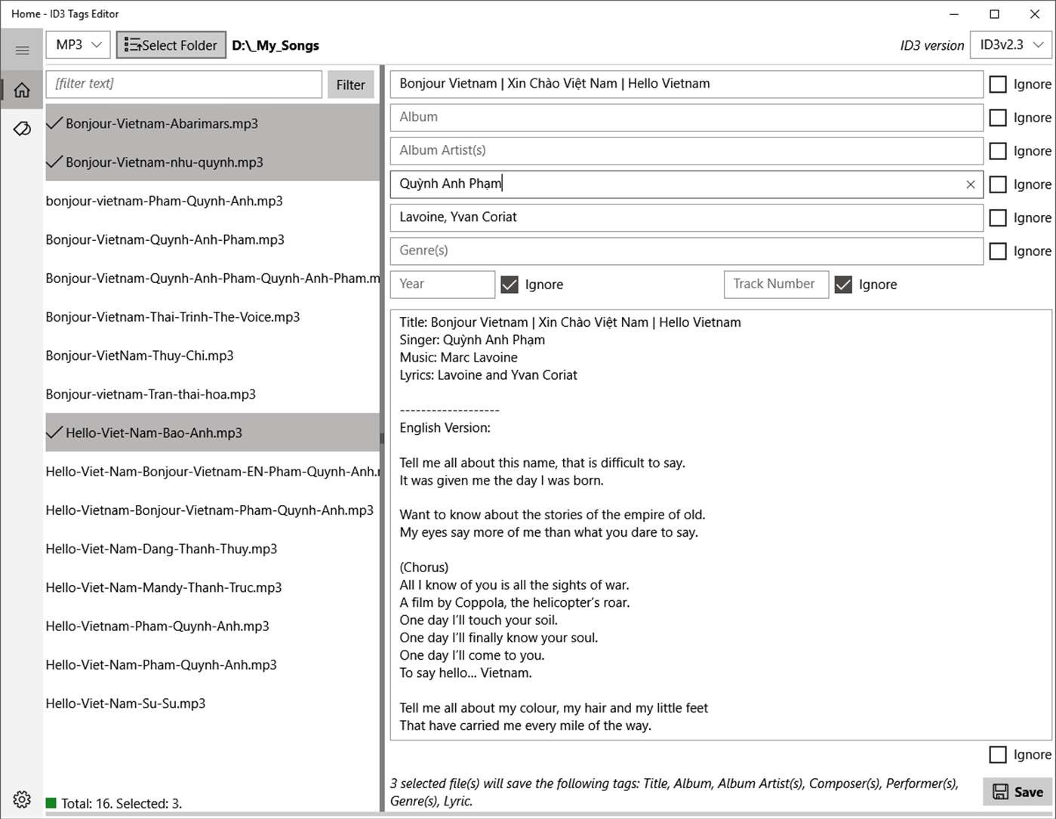This screenshot has height=819, width=1056.
Task: Expand the Select Folder control
Action: [171, 45]
